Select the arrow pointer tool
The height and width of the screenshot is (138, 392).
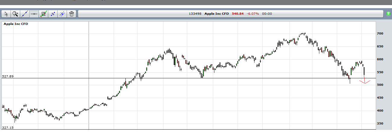[6, 14]
